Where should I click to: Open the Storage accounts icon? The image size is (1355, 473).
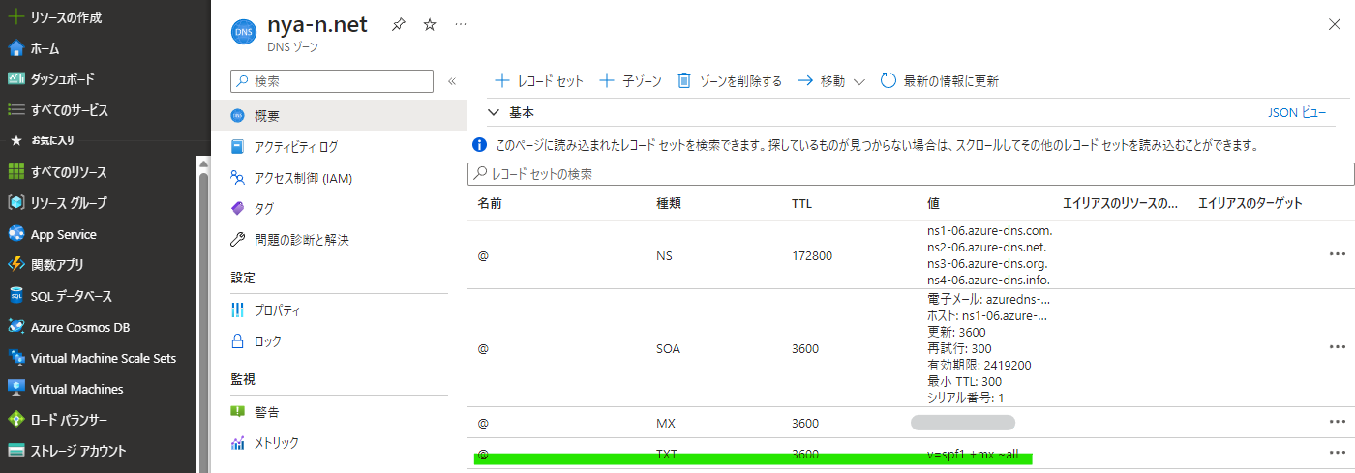click(15, 451)
